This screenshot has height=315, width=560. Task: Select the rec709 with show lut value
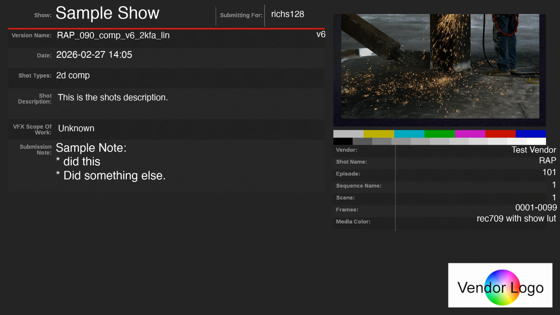516,218
